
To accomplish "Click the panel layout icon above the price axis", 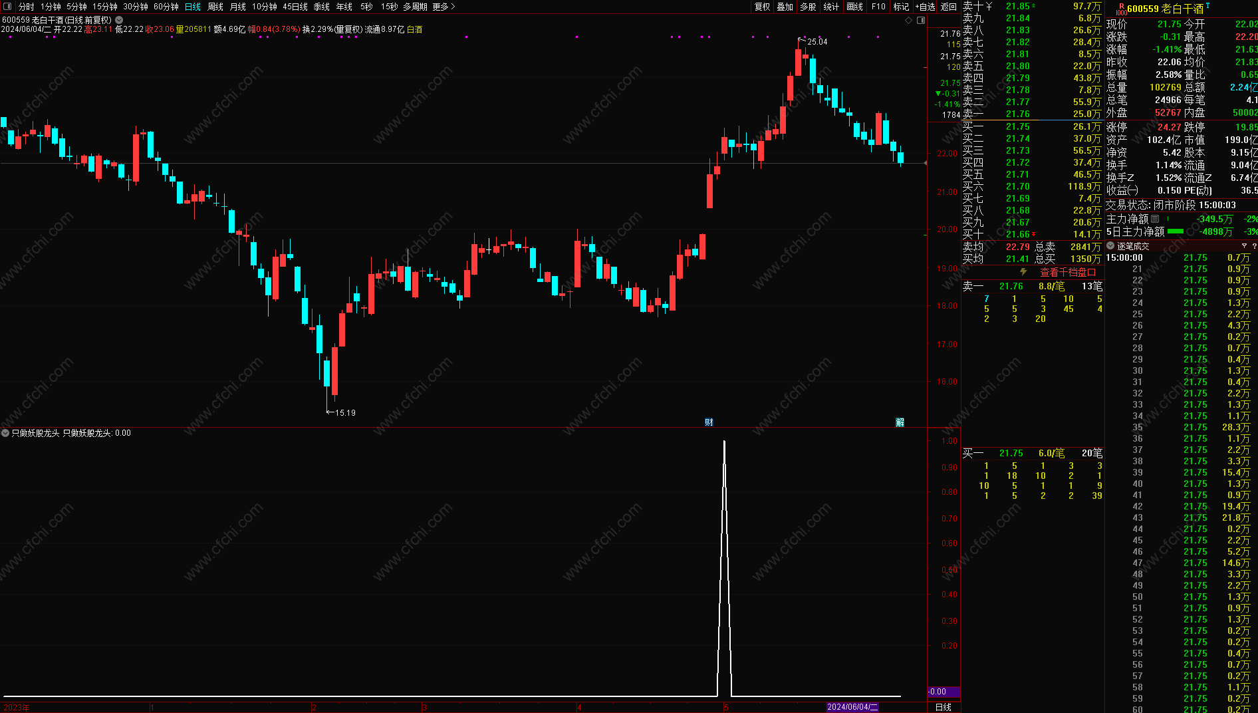I will [x=921, y=20].
